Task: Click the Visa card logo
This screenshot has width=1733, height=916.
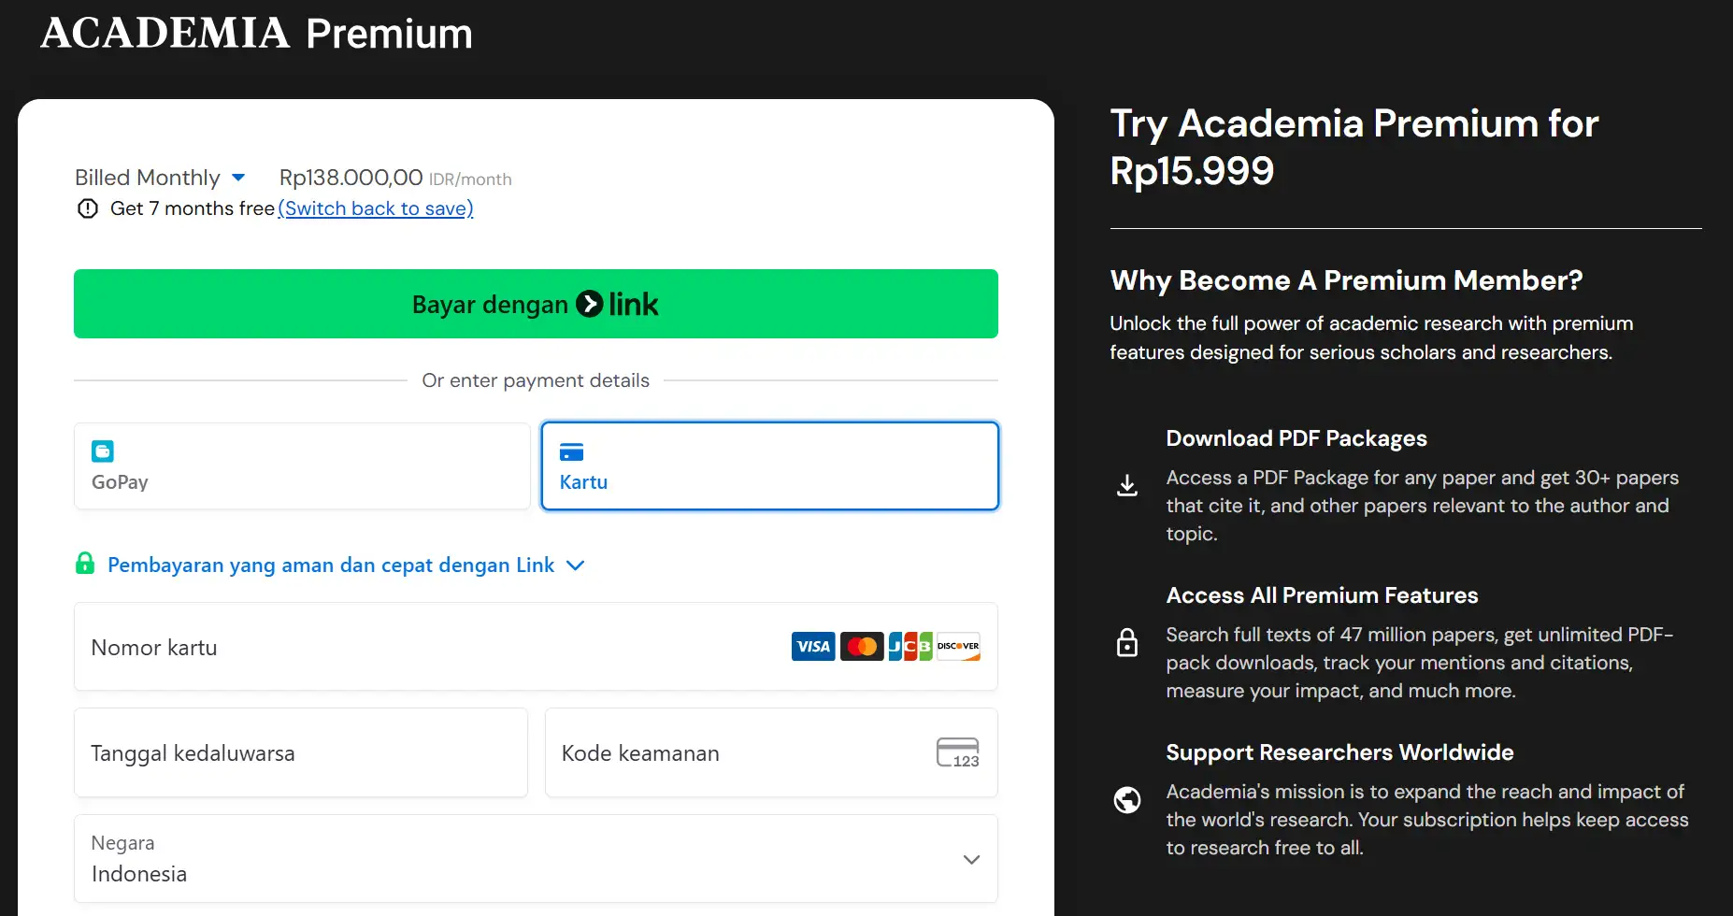Action: (812, 647)
